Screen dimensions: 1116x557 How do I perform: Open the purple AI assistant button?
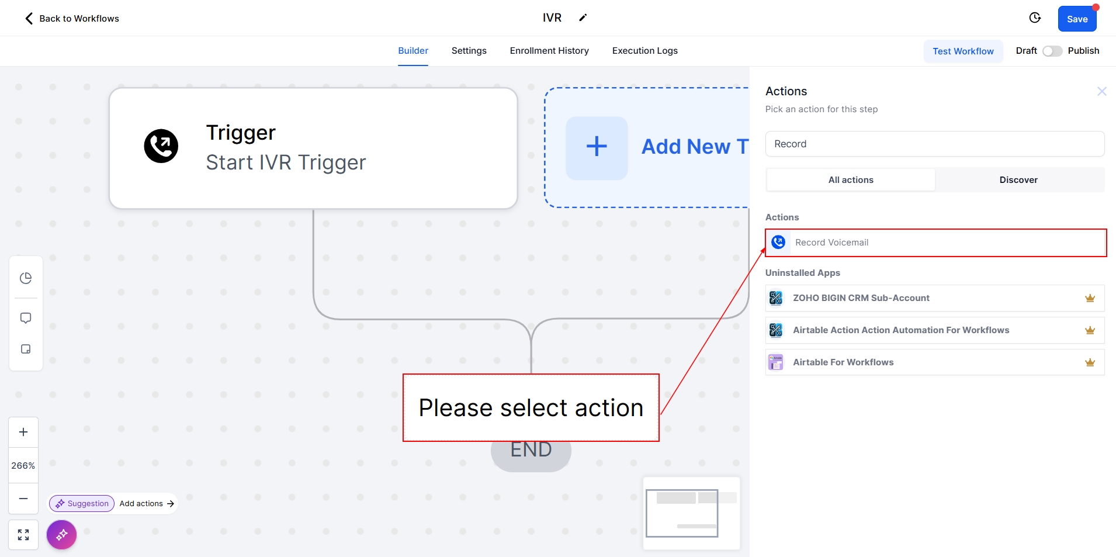coord(62,535)
